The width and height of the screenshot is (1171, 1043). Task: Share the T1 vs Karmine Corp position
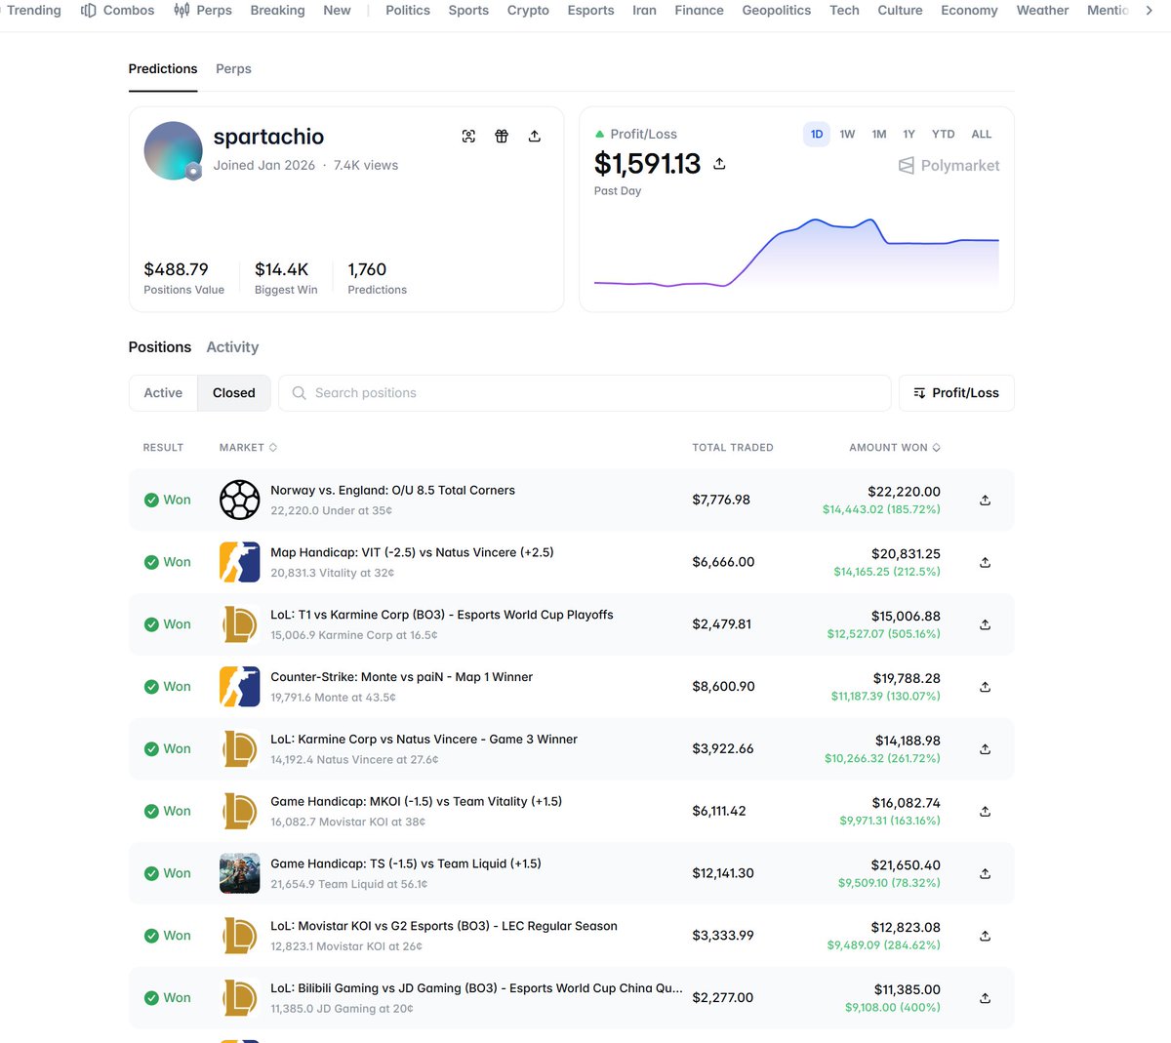[986, 625]
